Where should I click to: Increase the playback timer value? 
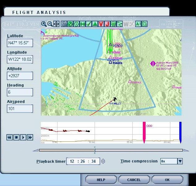pos(103,160)
